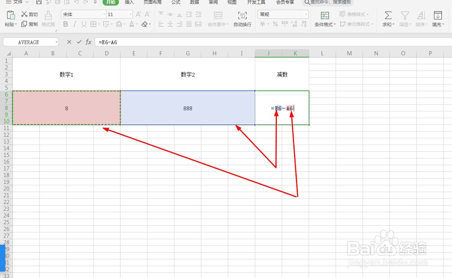Align text right
Viewport: 452px width, 278px height.
180,24
